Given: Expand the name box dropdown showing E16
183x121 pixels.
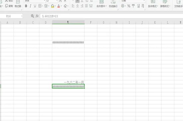Looking at the screenshot, I should [22, 16].
